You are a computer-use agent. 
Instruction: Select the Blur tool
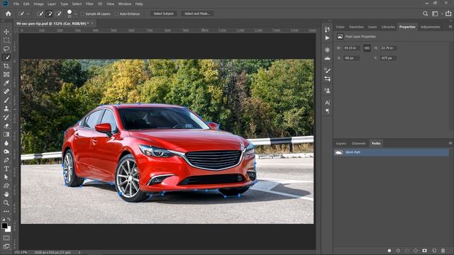6,143
